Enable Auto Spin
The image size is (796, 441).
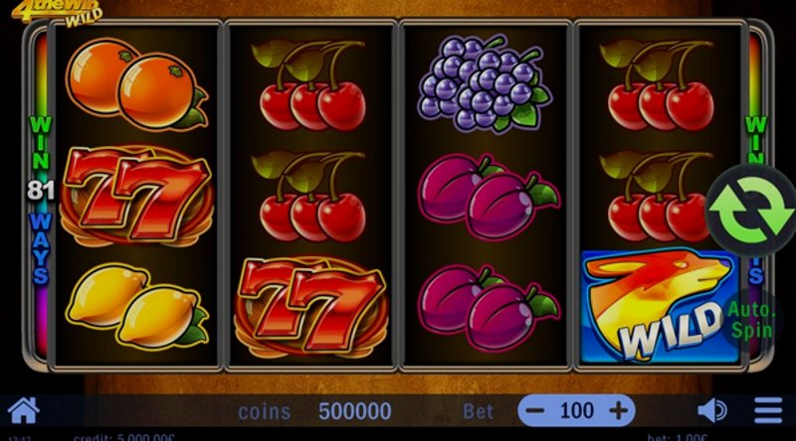751,320
